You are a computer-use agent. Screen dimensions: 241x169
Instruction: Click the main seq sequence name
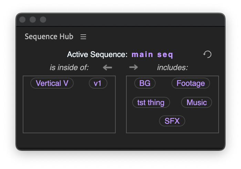tap(152, 54)
